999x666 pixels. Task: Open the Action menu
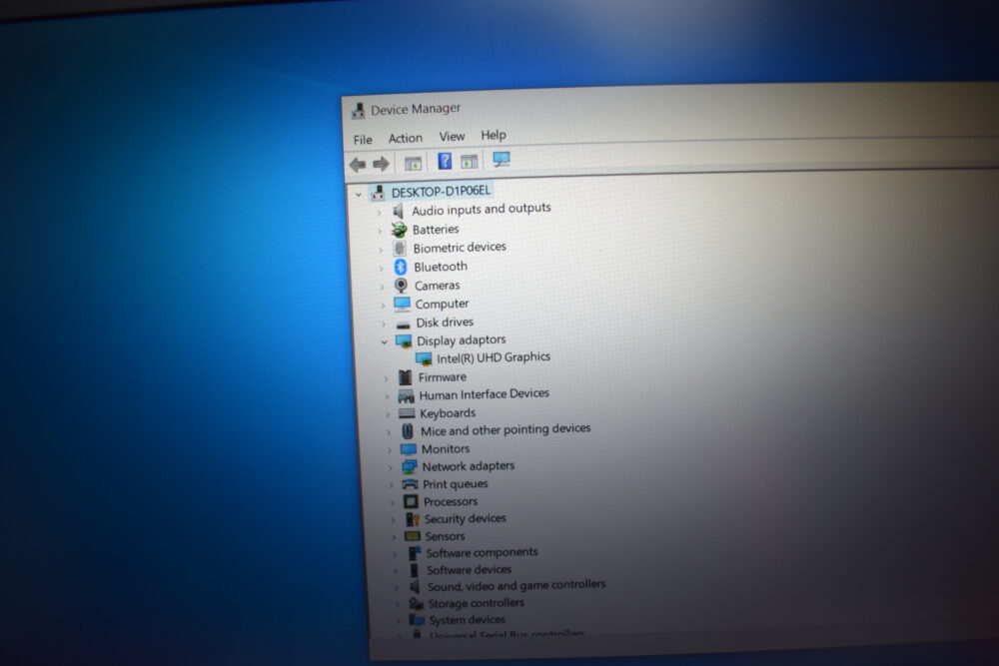[x=406, y=138]
